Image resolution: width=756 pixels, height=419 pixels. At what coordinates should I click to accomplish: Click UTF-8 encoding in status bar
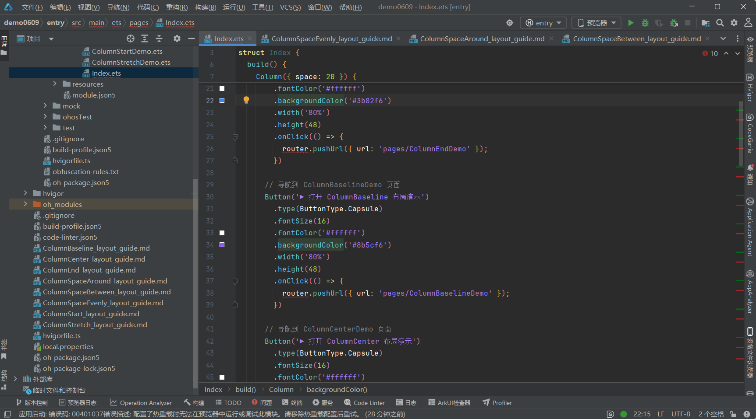tap(681, 414)
